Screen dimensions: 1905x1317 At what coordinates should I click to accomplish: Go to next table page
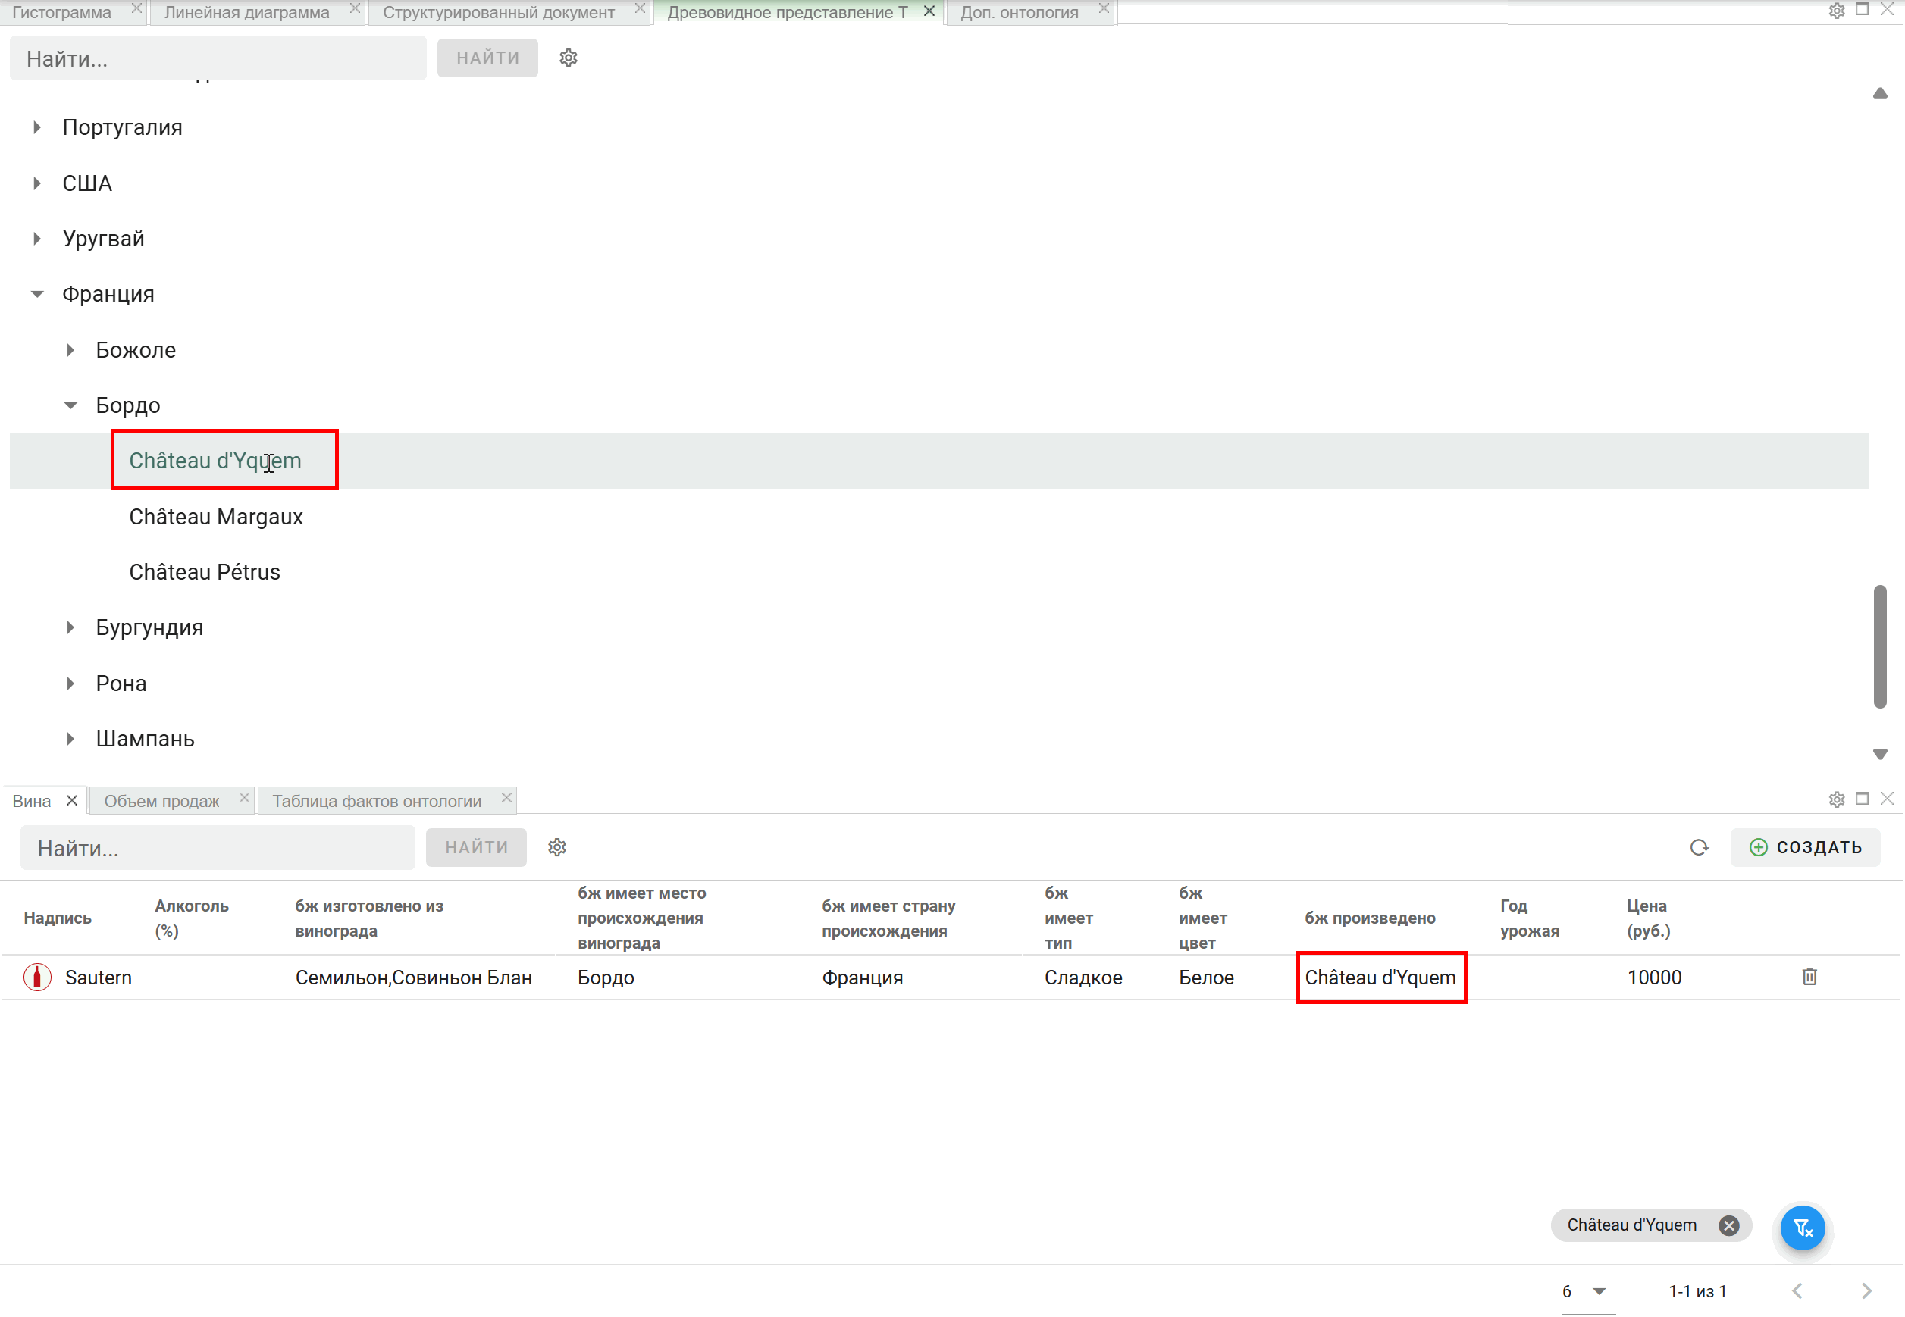pos(1867,1291)
